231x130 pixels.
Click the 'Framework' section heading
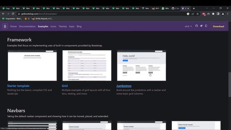19,40
